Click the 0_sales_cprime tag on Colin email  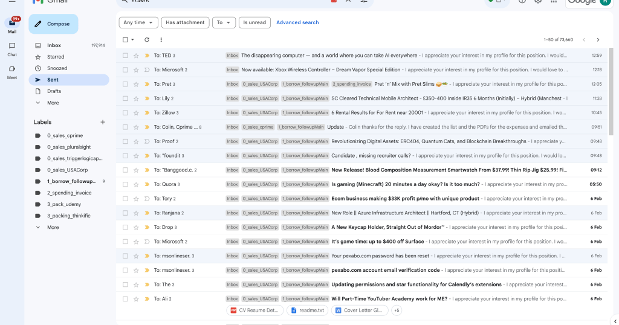click(258, 127)
